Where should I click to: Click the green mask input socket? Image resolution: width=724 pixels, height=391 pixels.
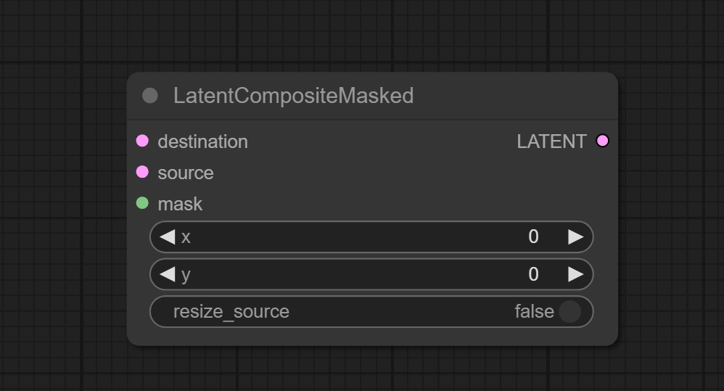pos(142,203)
